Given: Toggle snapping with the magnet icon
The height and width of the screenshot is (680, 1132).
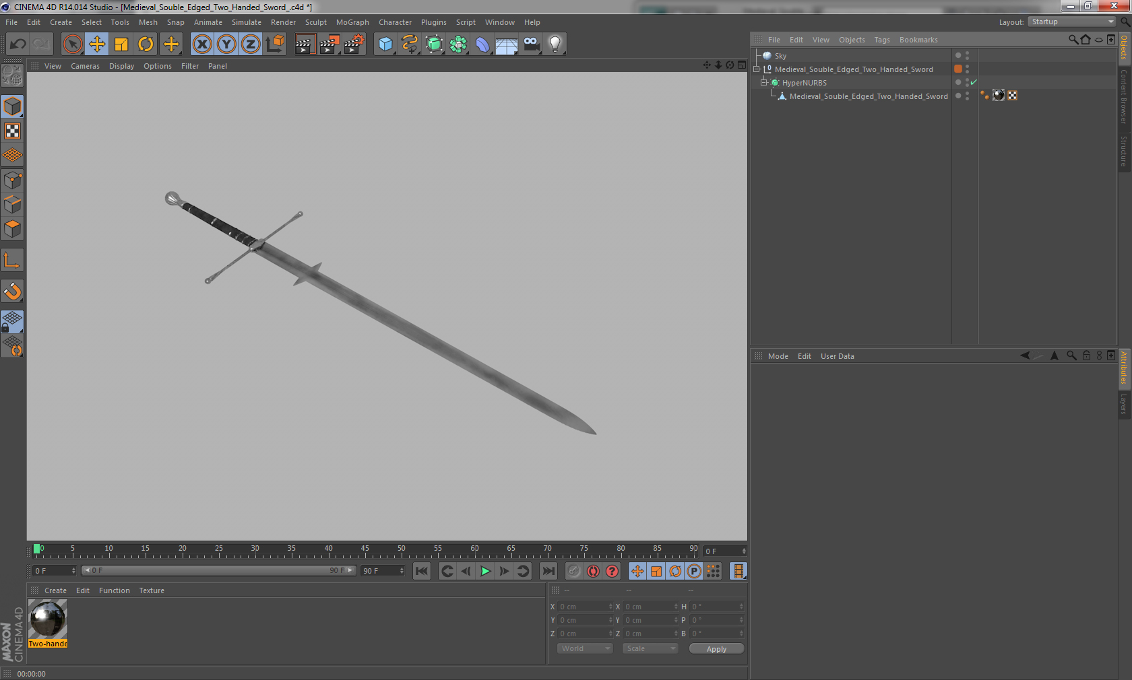Looking at the screenshot, I should point(12,291).
